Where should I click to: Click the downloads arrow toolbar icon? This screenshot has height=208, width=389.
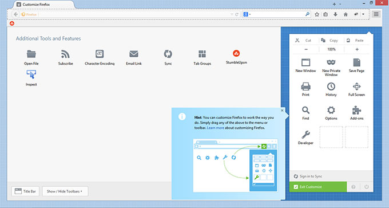(x=335, y=14)
